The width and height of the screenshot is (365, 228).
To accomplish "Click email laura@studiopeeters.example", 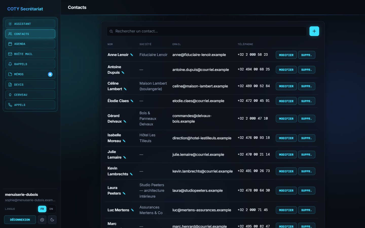I will (x=197, y=191).
